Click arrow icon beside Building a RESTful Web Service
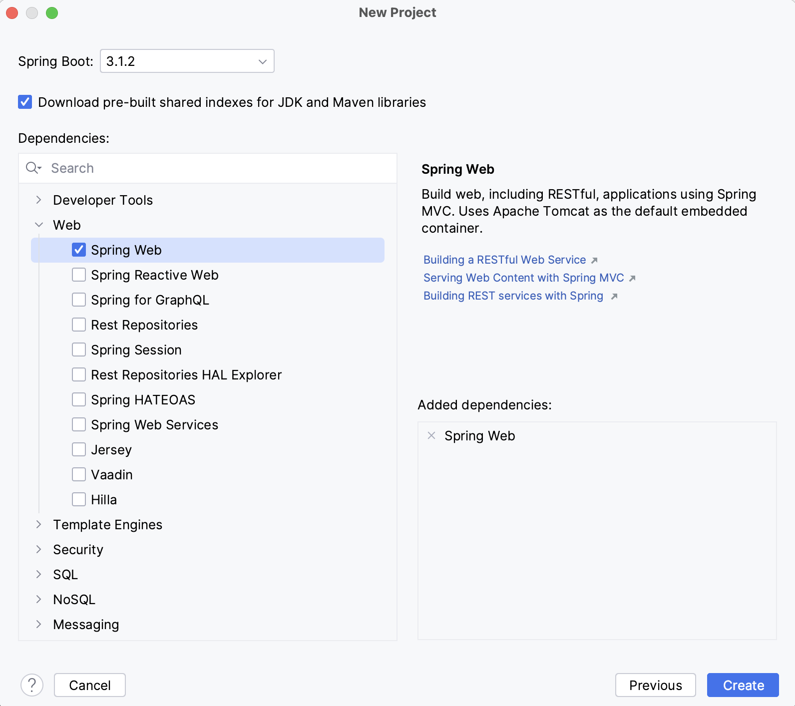The image size is (795, 706). point(594,260)
